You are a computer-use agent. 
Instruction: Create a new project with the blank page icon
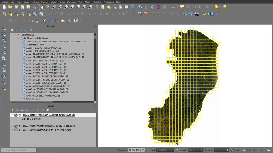(x=4, y=7)
